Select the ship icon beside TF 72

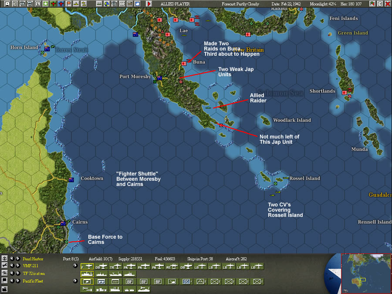pos(4,273)
